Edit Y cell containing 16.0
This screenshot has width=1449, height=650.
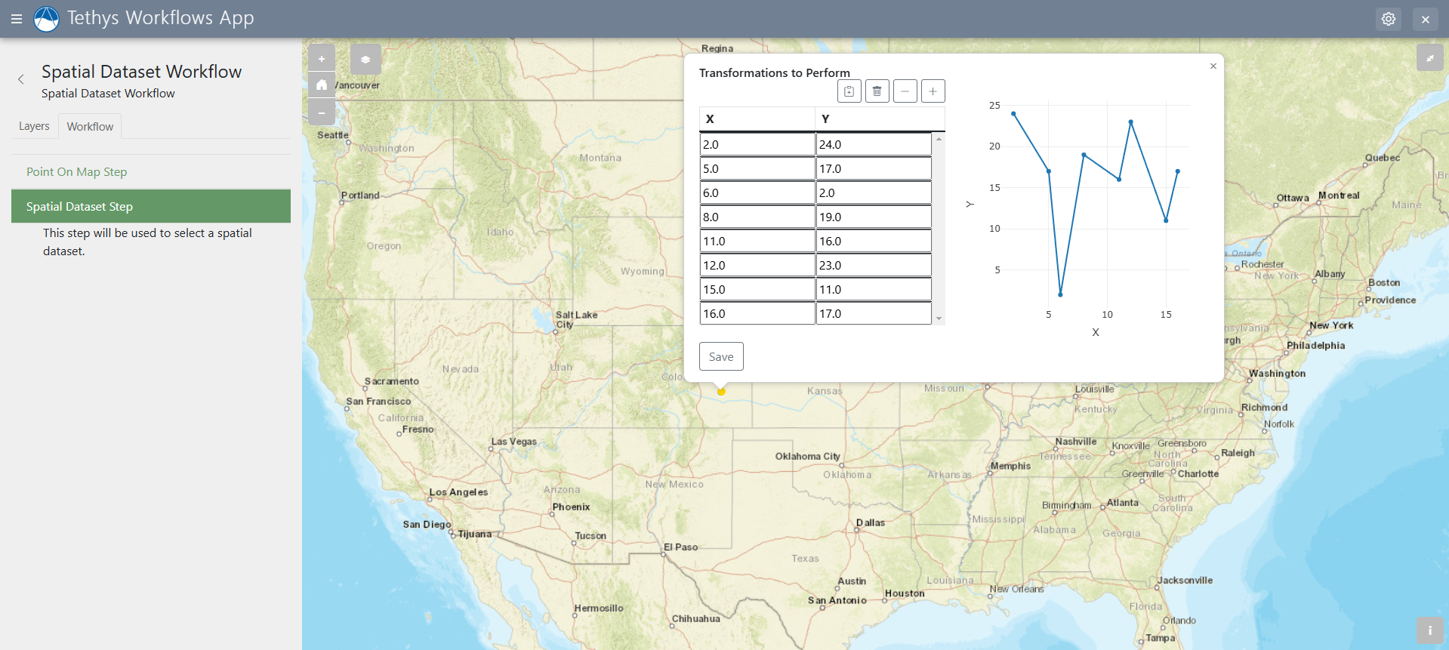[x=874, y=241]
